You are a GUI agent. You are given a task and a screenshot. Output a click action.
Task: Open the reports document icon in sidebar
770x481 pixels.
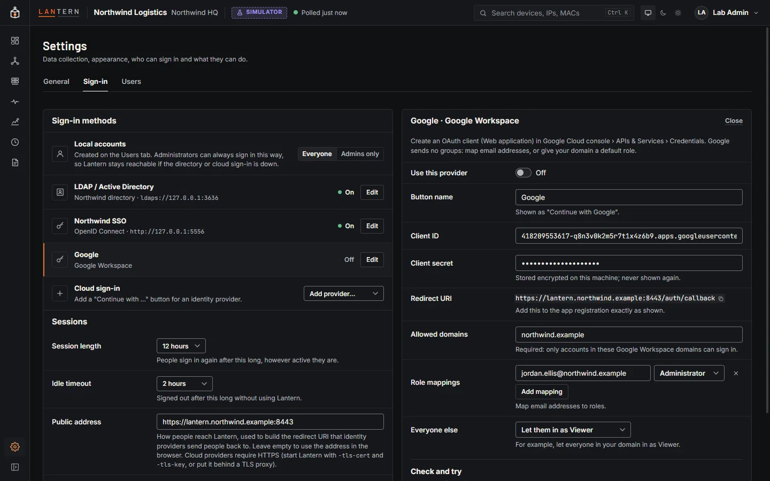click(15, 162)
